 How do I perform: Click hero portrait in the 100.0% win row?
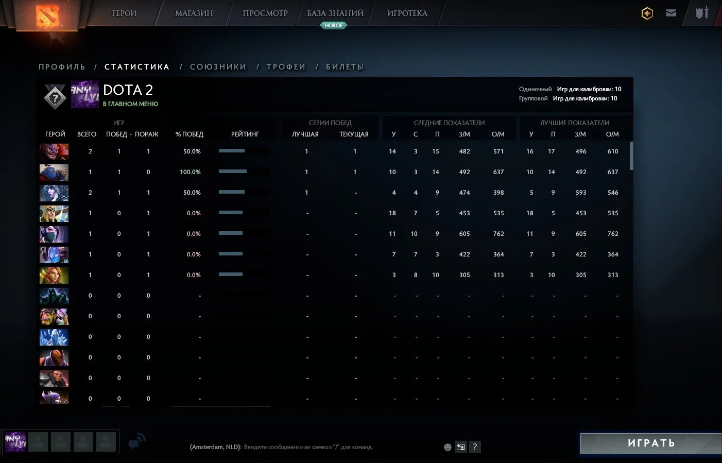[54, 172]
